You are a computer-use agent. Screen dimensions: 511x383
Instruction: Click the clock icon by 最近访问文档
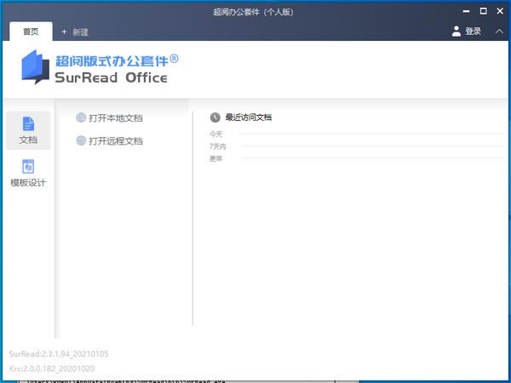[215, 117]
